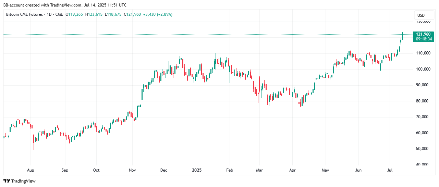Image resolution: width=439 pixels, height=187 pixels.
Task: Click the Sep label on time axis
Action: [x=65, y=170]
